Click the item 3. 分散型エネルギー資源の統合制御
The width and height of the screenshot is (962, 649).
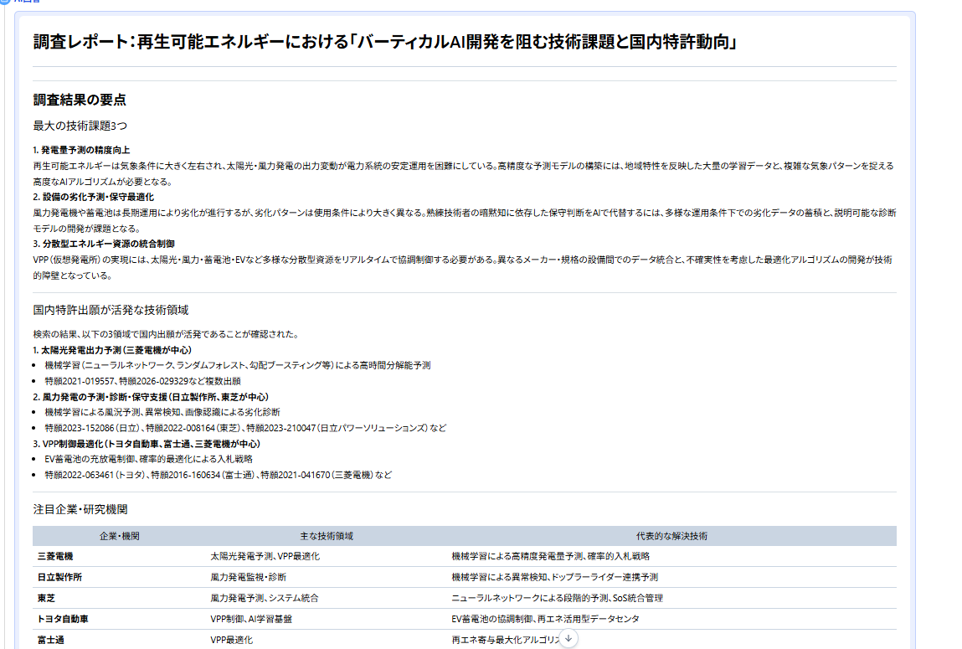click(x=104, y=244)
